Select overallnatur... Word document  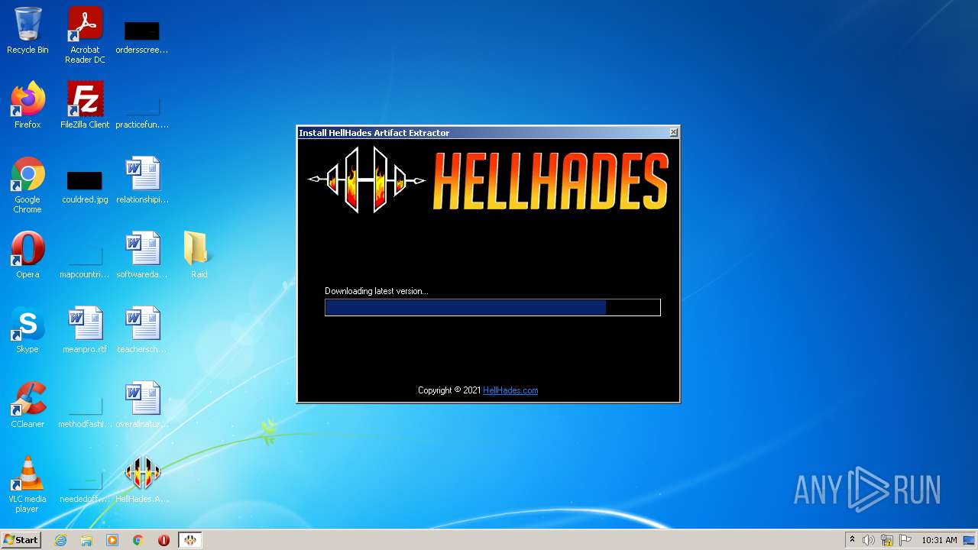142,405
